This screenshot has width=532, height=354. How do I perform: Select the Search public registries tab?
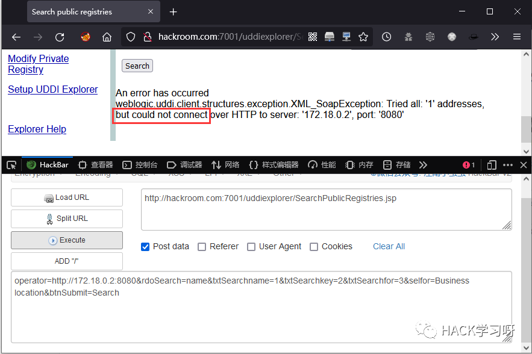click(93, 12)
